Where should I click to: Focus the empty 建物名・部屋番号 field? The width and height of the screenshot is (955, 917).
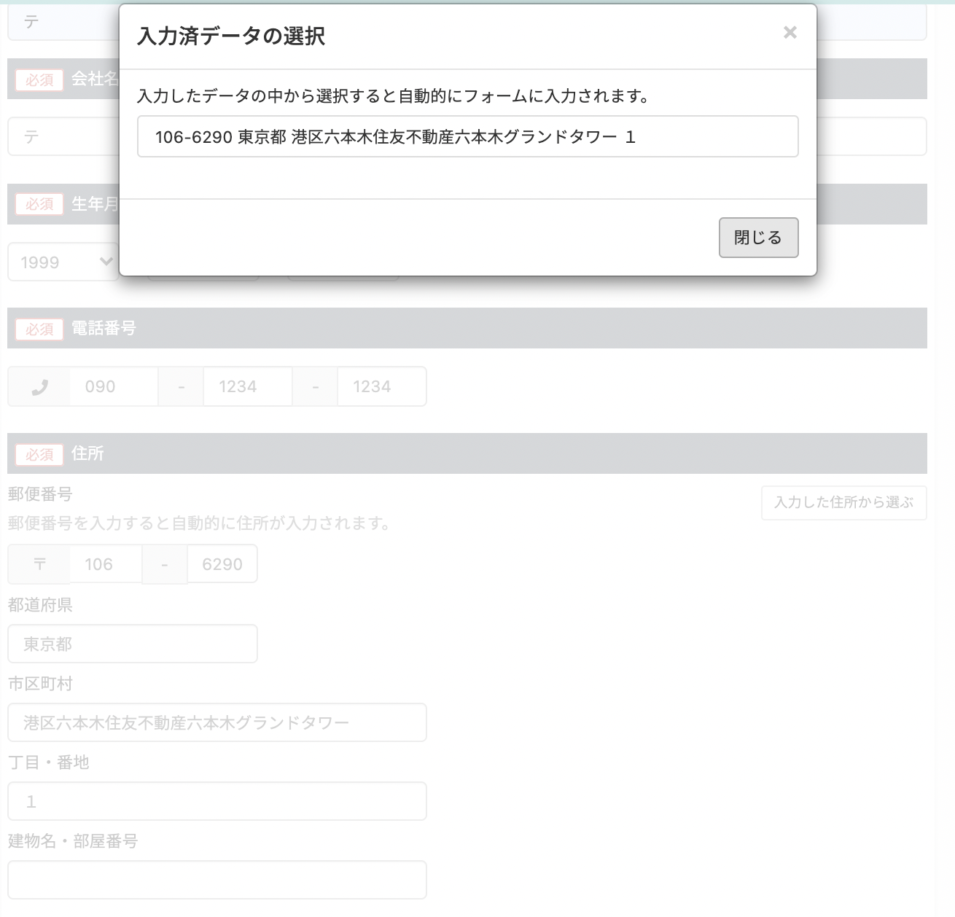point(217,880)
